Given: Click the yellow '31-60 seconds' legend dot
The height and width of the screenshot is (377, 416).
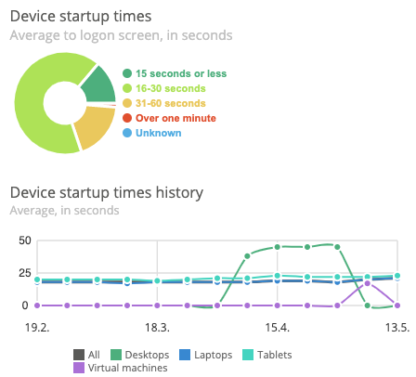Looking at the screenshot, I should [x=127, y=103].
